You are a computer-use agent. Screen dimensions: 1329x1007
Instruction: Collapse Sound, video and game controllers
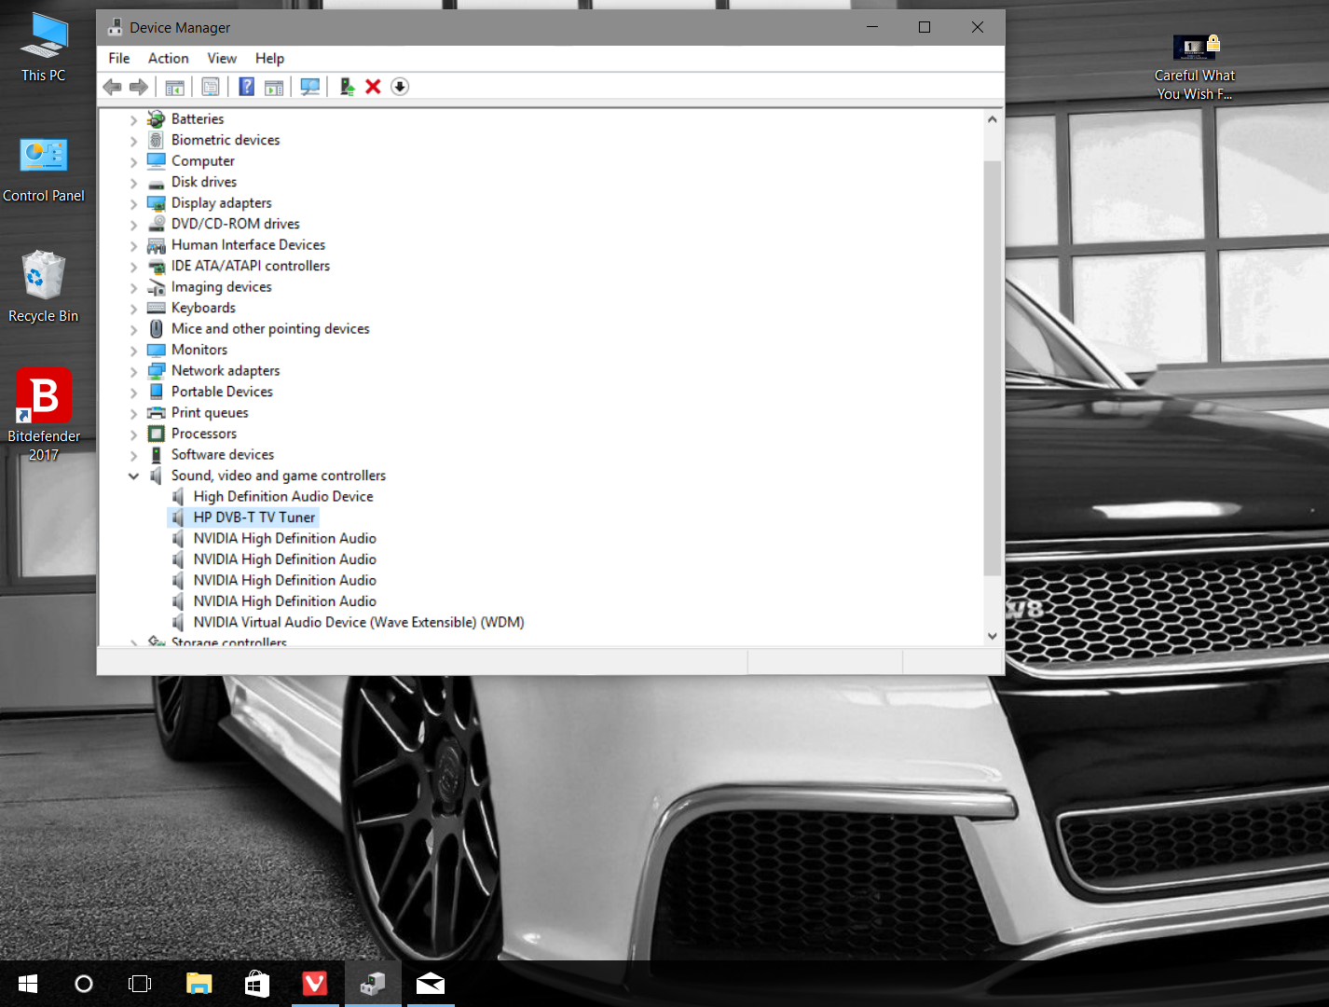coord(133,476)
